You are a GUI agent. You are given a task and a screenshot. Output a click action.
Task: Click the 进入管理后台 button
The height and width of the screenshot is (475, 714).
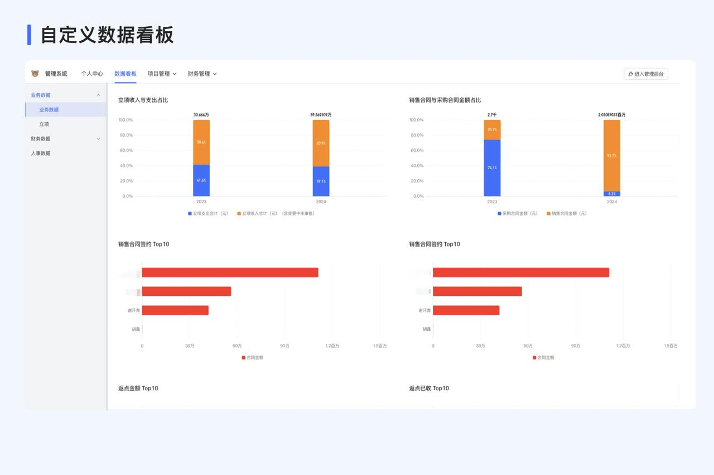pos(646,74)
